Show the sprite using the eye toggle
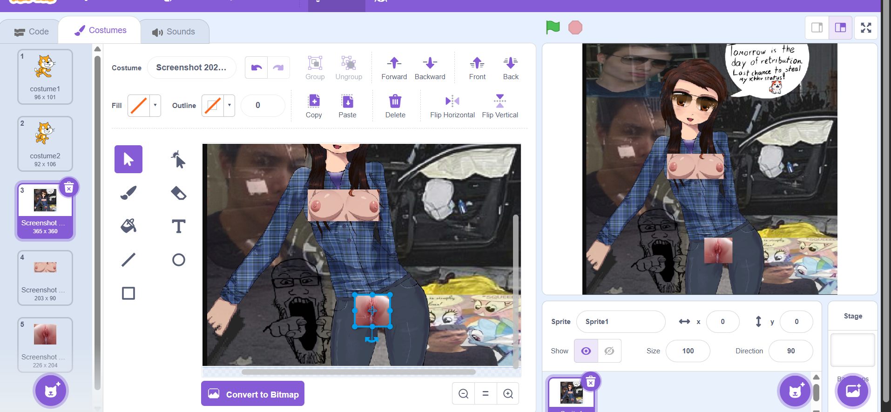Screen dimensions: 891x412 point(586,351)
